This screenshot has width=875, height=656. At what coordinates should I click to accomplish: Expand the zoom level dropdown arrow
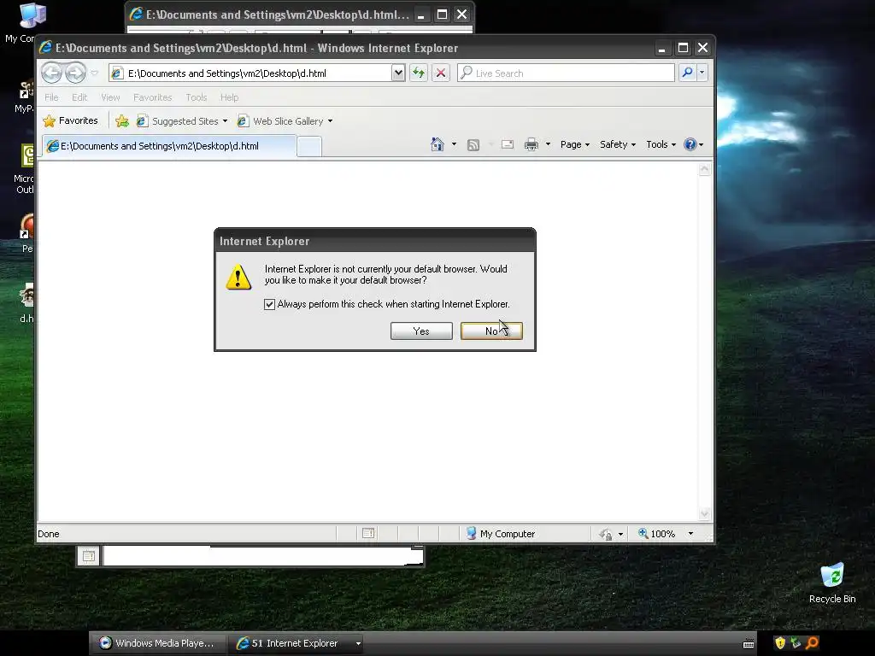tap(690, 534)
